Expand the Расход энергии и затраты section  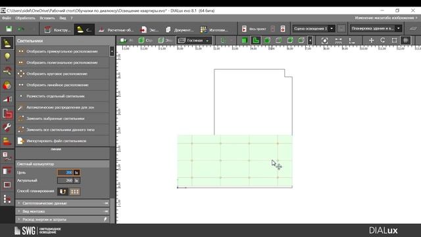62,219
